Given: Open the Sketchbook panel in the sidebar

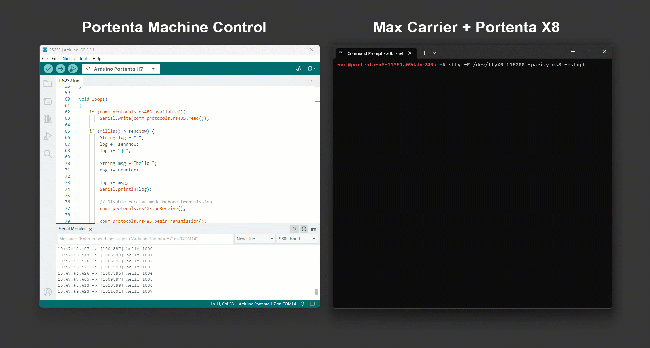Looking at the screenshot, I should point(48,84).
